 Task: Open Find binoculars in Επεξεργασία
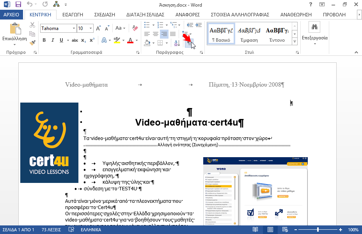tap(314, 27)
